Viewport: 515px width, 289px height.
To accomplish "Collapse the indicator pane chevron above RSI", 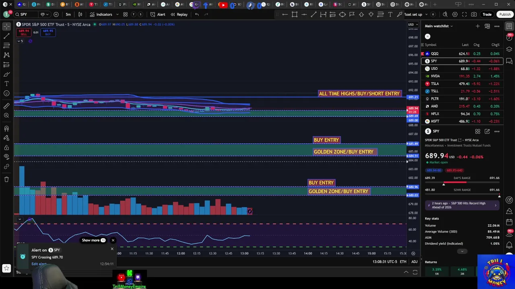I will (19, 220).
